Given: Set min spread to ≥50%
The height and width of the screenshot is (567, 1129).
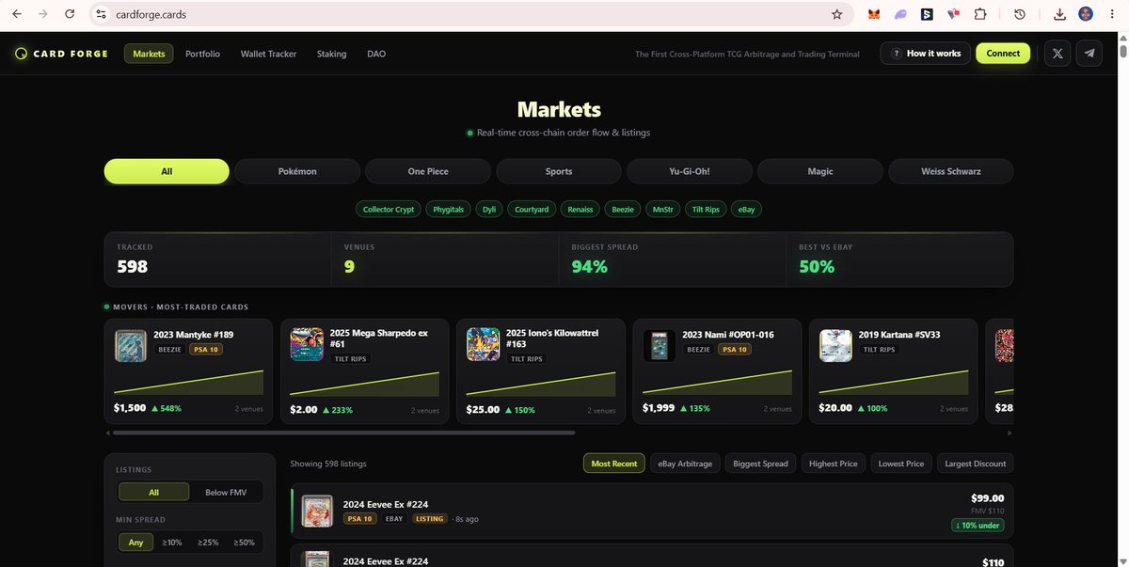Looking at the screenshot, I should pos(244,542).
